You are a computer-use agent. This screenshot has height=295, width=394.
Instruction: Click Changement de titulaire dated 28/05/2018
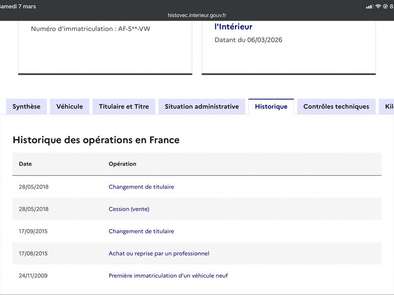coord(141,187)
